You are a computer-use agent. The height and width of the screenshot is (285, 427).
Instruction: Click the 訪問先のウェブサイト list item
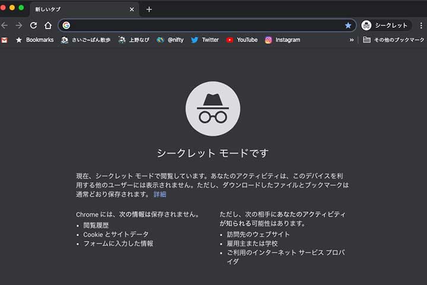click(x=259, y=235)
